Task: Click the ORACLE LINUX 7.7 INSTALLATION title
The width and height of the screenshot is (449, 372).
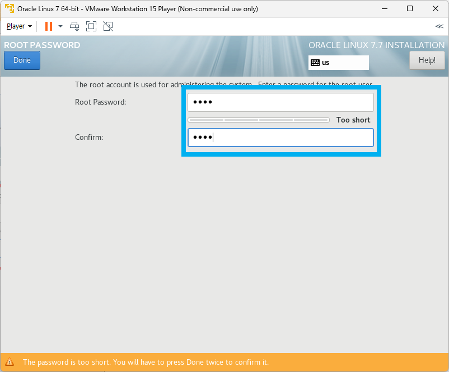Action: (x=377, y=45)
